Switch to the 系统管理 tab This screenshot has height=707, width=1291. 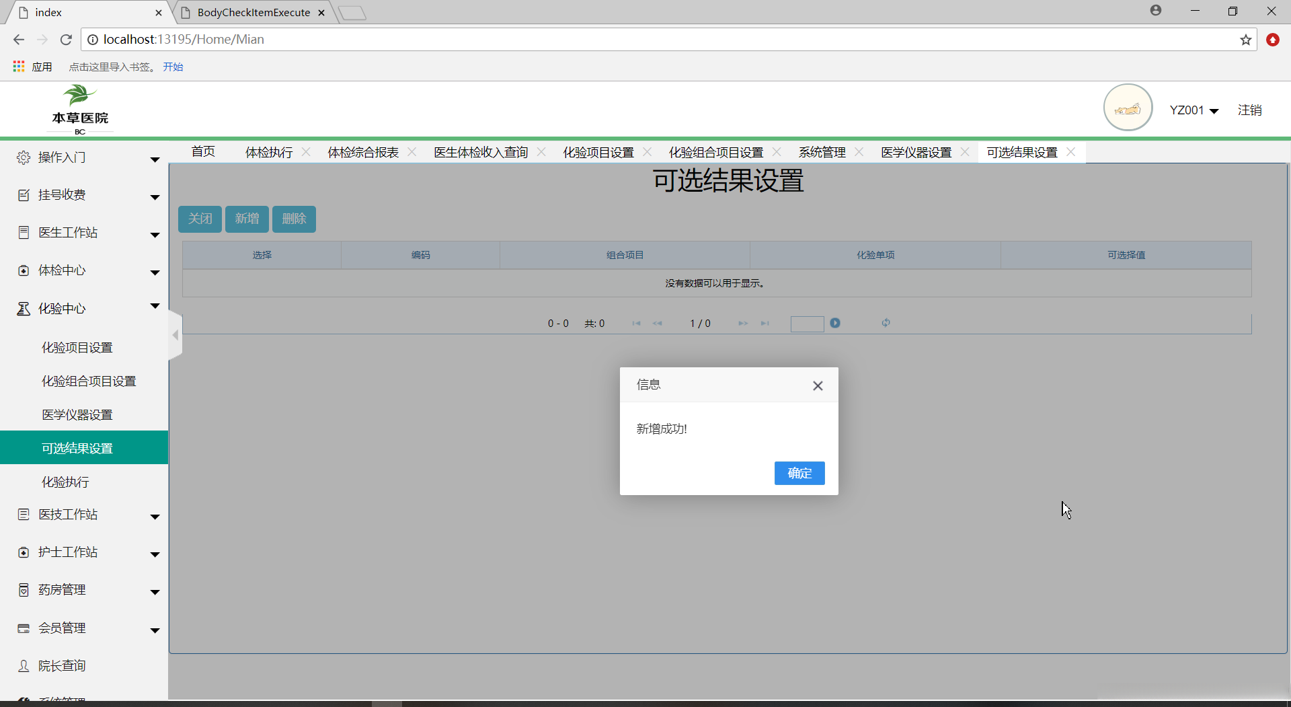coord(822,152)
